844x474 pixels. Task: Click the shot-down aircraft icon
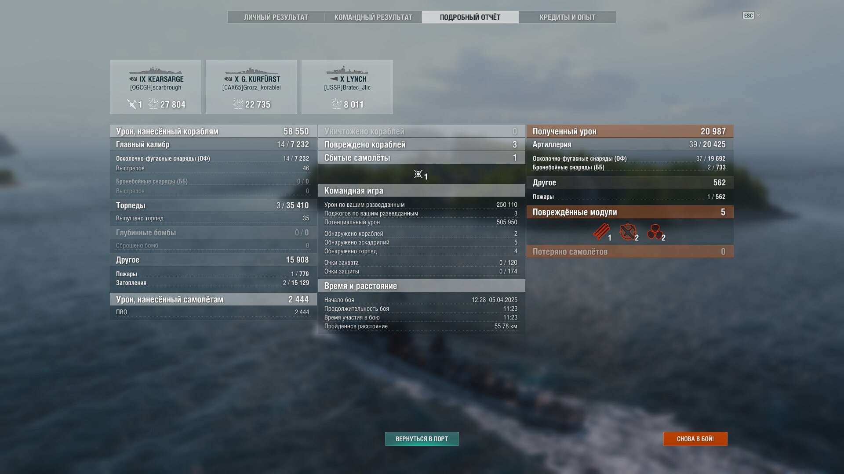[418, 174]
